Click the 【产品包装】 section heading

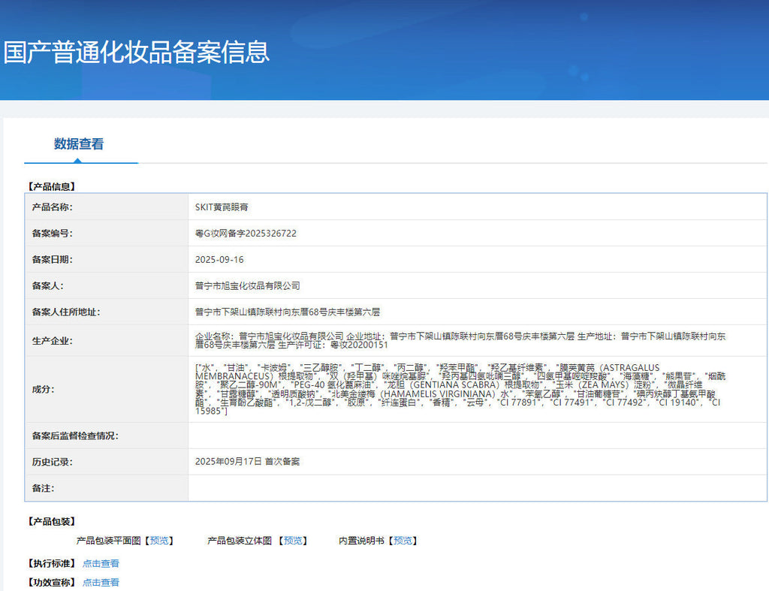pos(52,521)
